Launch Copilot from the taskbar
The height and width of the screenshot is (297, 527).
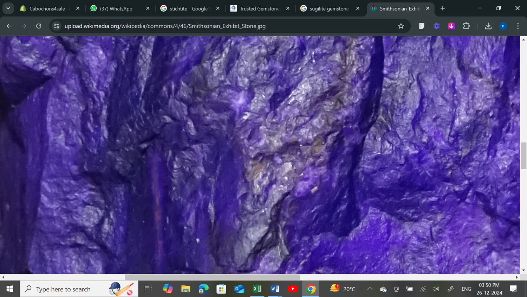168,289
